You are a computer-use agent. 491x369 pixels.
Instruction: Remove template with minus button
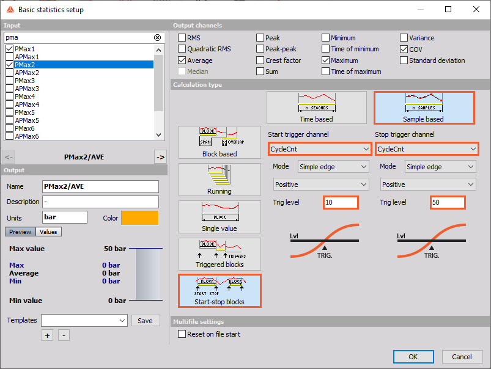coord(64,335)
